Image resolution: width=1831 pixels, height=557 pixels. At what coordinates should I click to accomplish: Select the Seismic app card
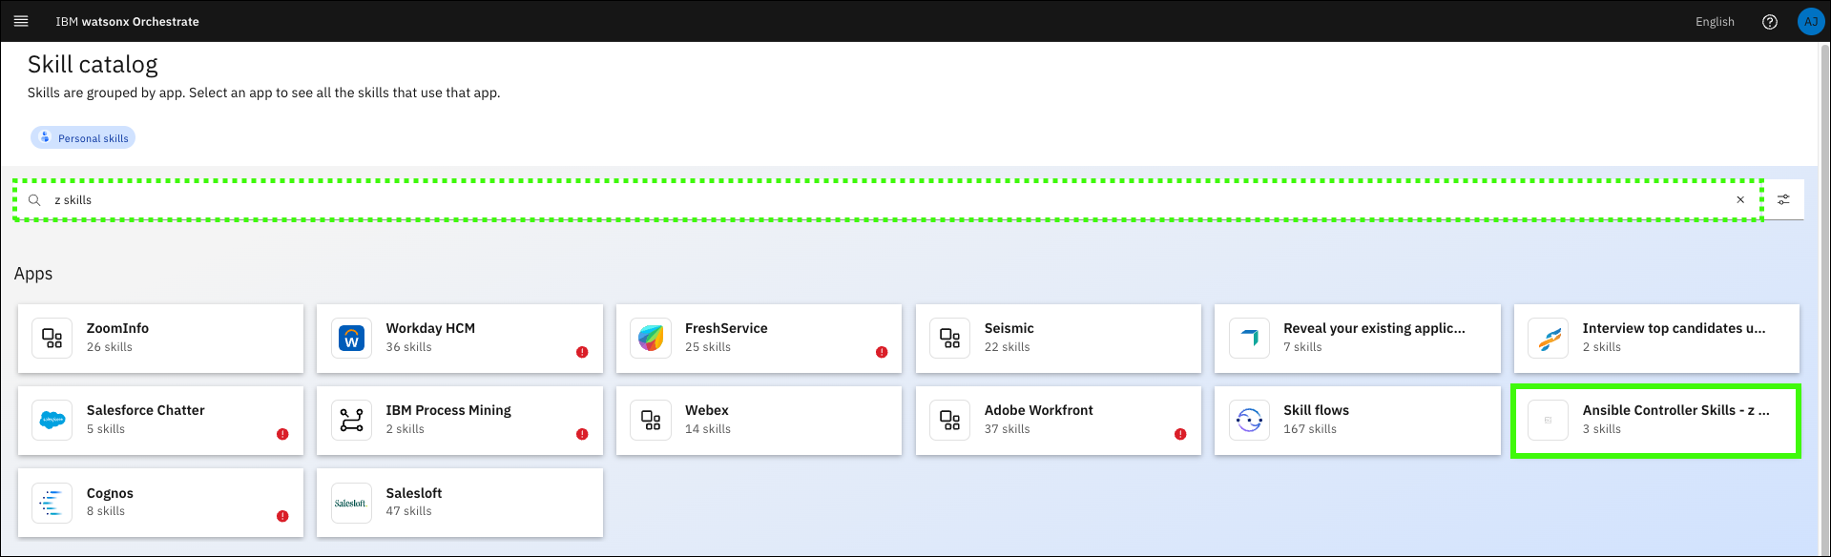1057,339
